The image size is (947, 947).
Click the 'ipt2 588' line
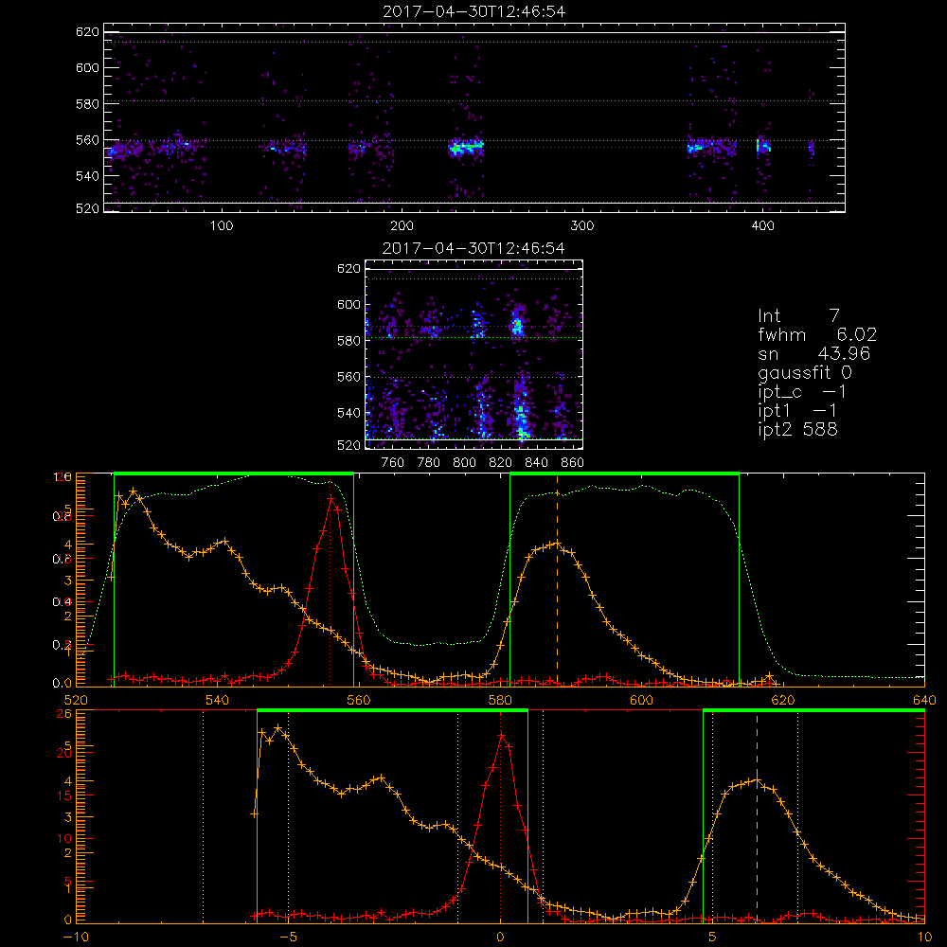click(x=797, y=429)
